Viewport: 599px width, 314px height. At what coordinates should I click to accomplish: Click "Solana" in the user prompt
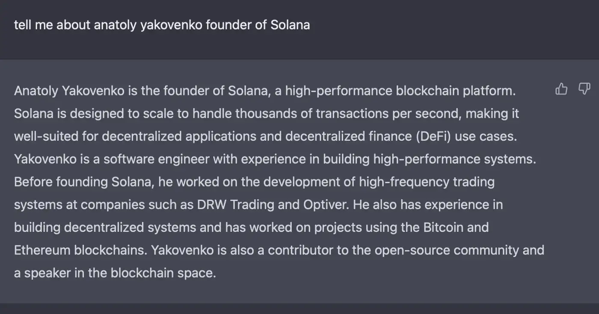pyautogui.click(x=290, y=25)
